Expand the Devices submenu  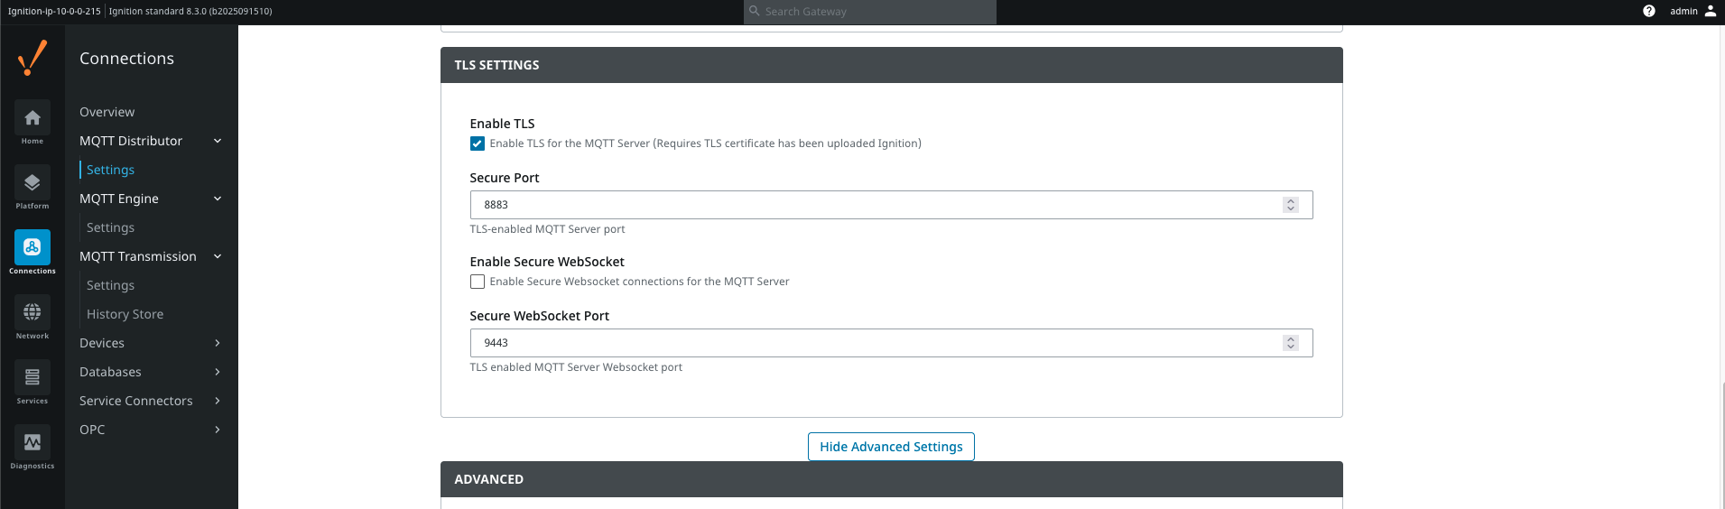click(218, 343)
